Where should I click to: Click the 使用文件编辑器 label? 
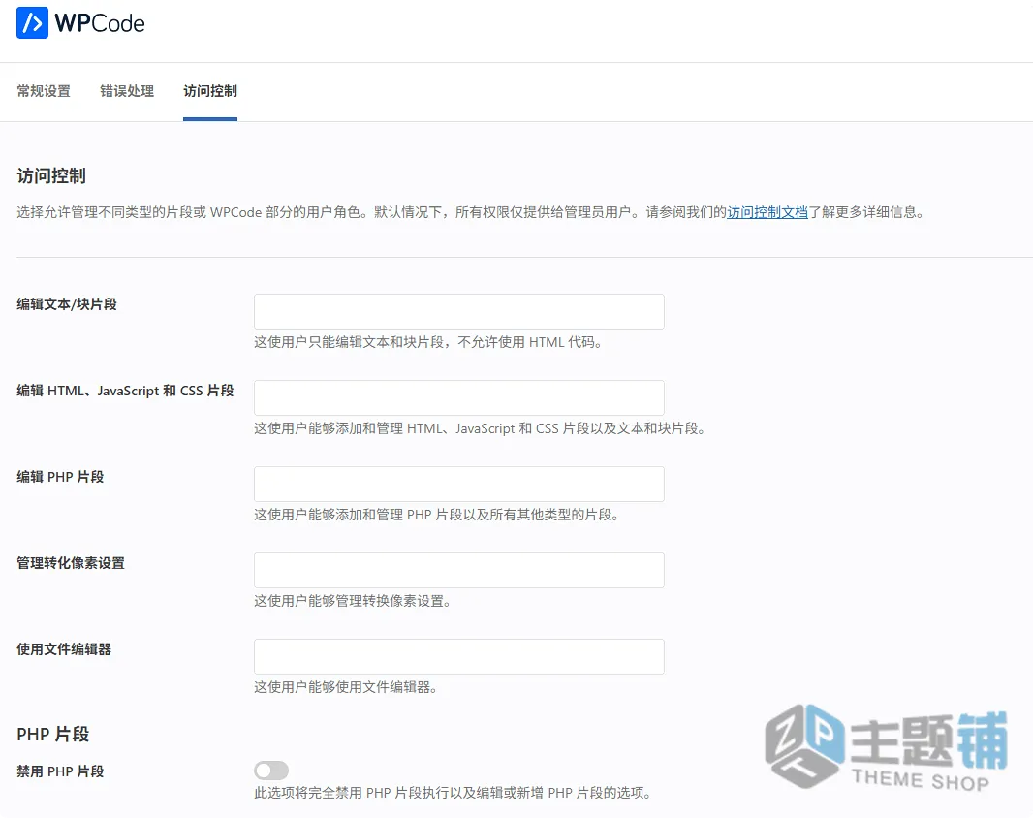pos(64,649)
